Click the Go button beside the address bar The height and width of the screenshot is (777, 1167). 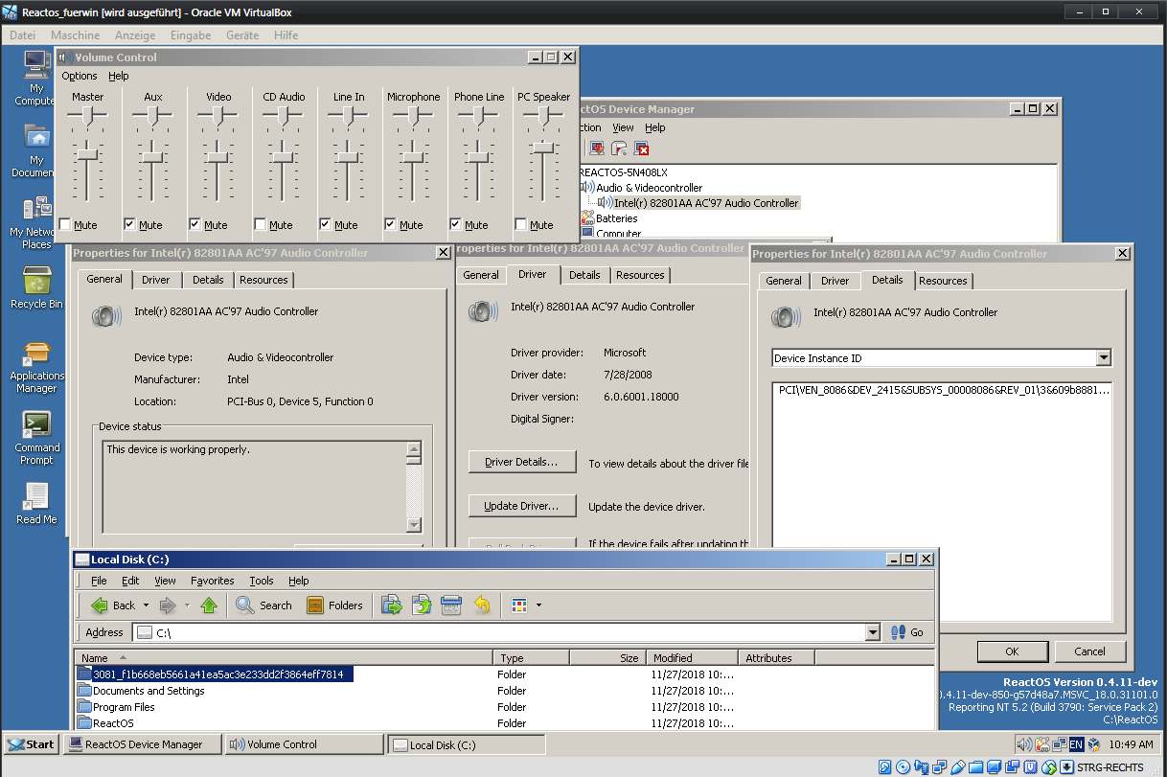pyautogui.click(x=906, y=632)
